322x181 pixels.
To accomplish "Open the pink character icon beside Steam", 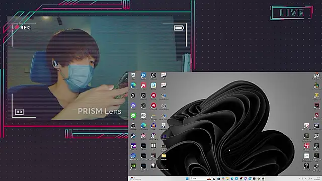I will click(x=143, y=136).
